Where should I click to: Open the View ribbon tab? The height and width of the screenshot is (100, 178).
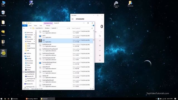point(41,26)
